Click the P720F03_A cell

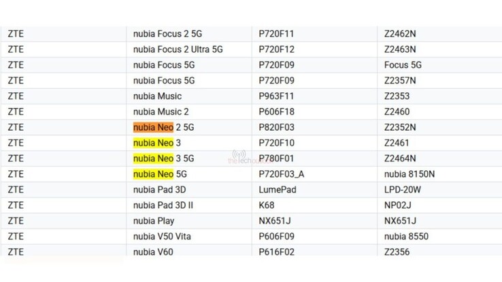[282, 174]
